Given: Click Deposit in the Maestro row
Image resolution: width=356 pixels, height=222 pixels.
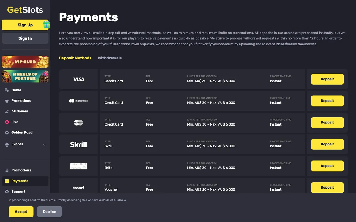Looking at the screenshot, I should pos(327,122).
